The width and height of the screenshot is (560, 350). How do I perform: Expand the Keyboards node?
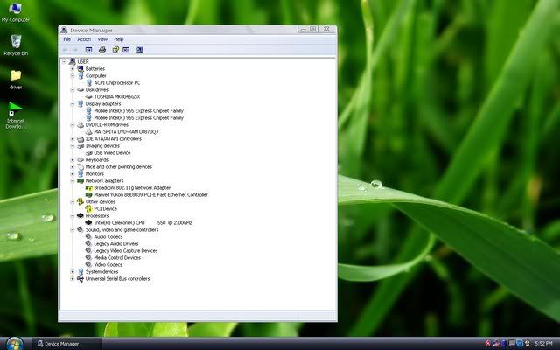point(72,159)
